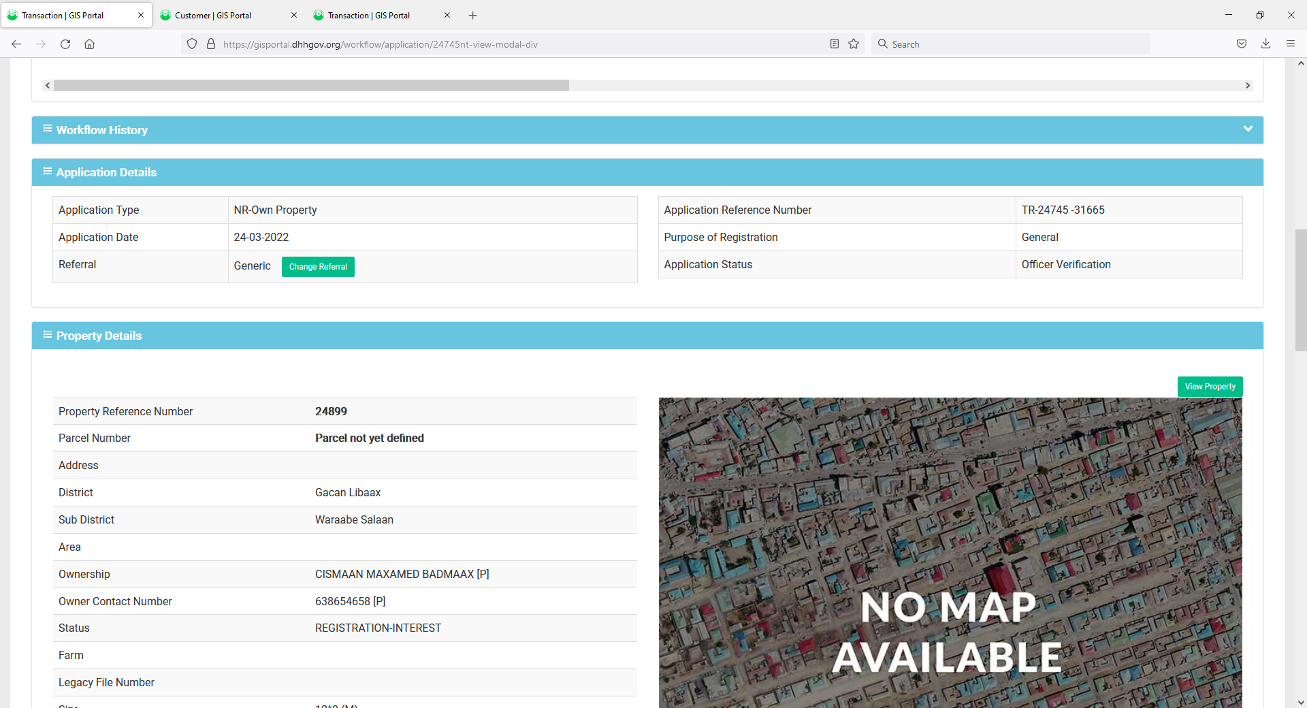Toggle Reader View icon in address bar

[834, 44]
